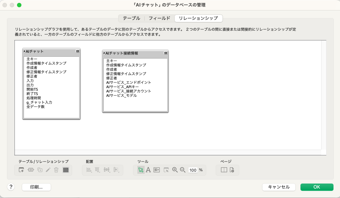The height and width of the screenshot is (198, 340).
Task: Open the align top edges dropdown
Action: [x=98, y=170]
